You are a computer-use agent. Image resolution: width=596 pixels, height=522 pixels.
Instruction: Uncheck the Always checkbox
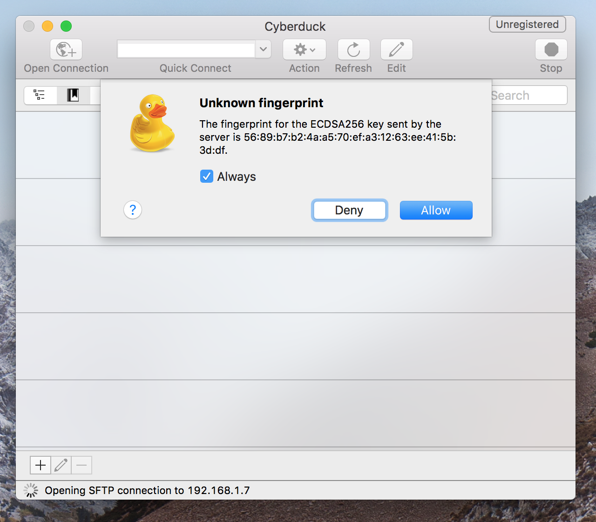tap(206, 177)
